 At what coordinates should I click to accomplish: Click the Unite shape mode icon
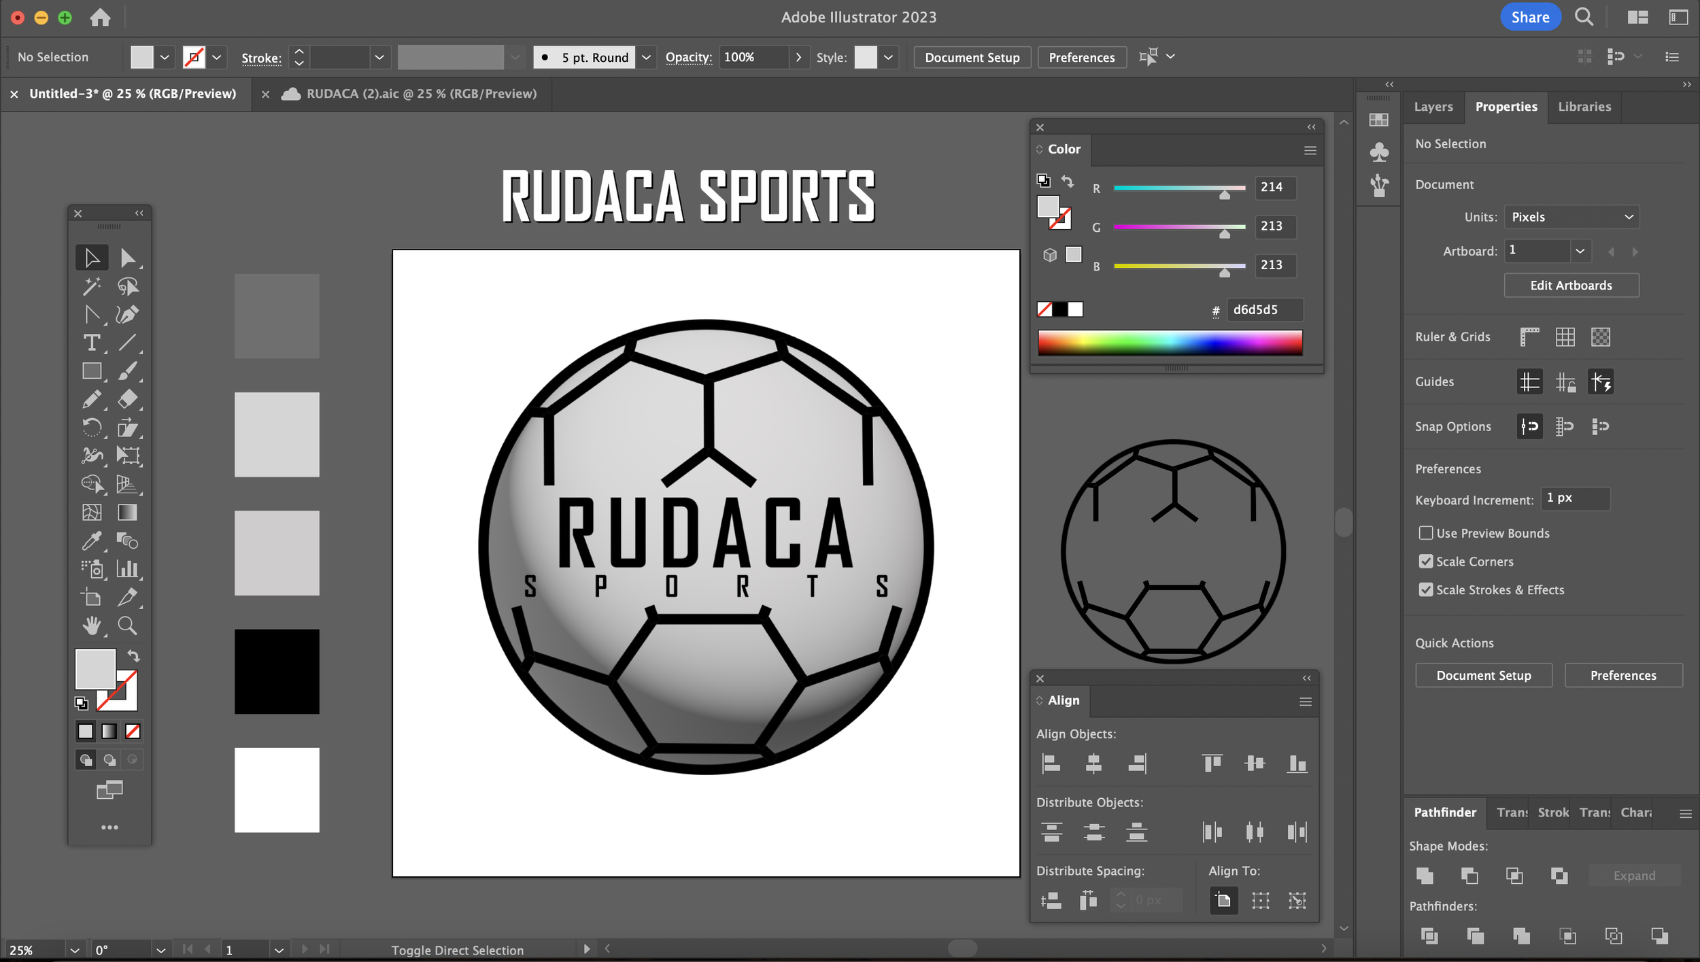[x=1425, y=876]
